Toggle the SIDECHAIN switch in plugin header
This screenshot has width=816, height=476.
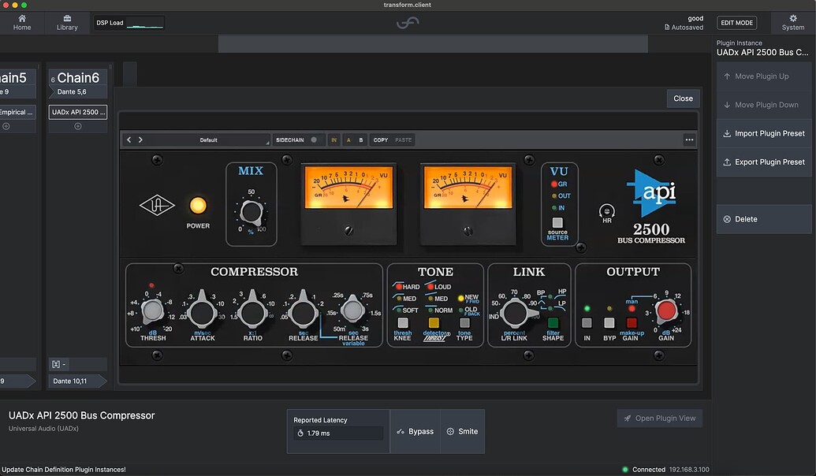314,139
